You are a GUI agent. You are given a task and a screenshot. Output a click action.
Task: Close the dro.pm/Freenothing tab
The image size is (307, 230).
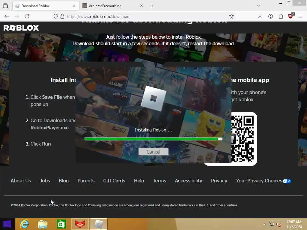click(x=142, y=6)
